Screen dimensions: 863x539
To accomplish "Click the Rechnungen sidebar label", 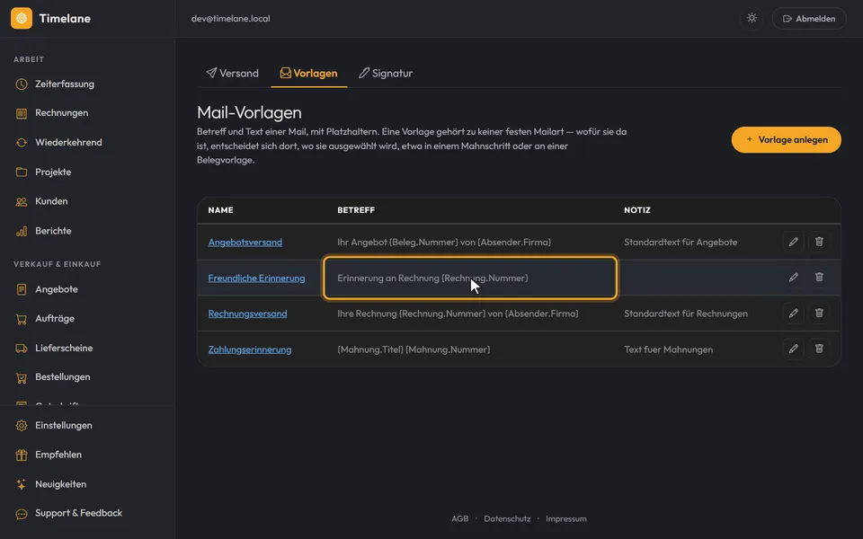I will tap(62, 113).
